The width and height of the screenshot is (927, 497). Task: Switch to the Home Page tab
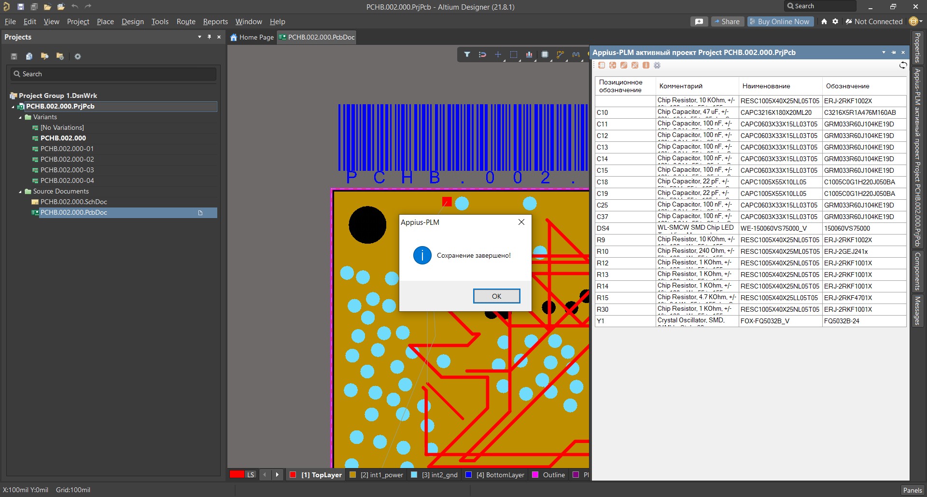tap(252, 37)
